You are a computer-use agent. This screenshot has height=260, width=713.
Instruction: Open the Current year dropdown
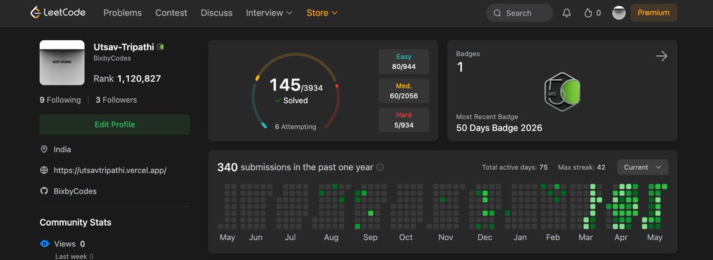point(643,167)
